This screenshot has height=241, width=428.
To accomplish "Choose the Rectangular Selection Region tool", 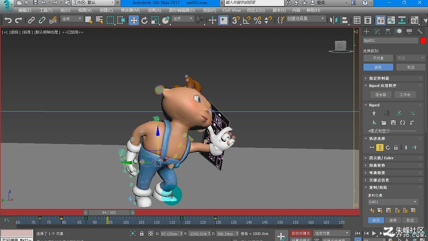I will [x=110, y=20].
